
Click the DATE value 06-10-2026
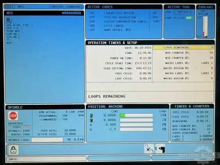pyautogui.click(x=143, y=48)
